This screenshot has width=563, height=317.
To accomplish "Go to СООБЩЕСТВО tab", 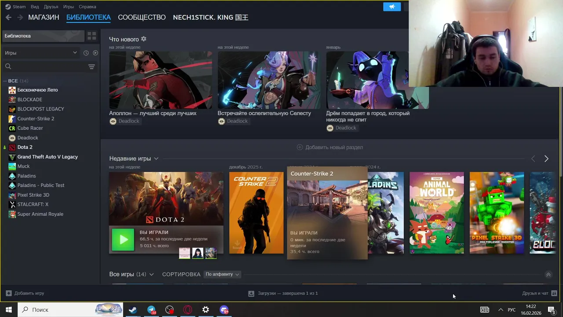I will 142,18.
